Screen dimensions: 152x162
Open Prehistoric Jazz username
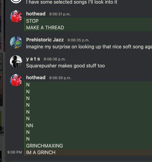click(45, 40)
